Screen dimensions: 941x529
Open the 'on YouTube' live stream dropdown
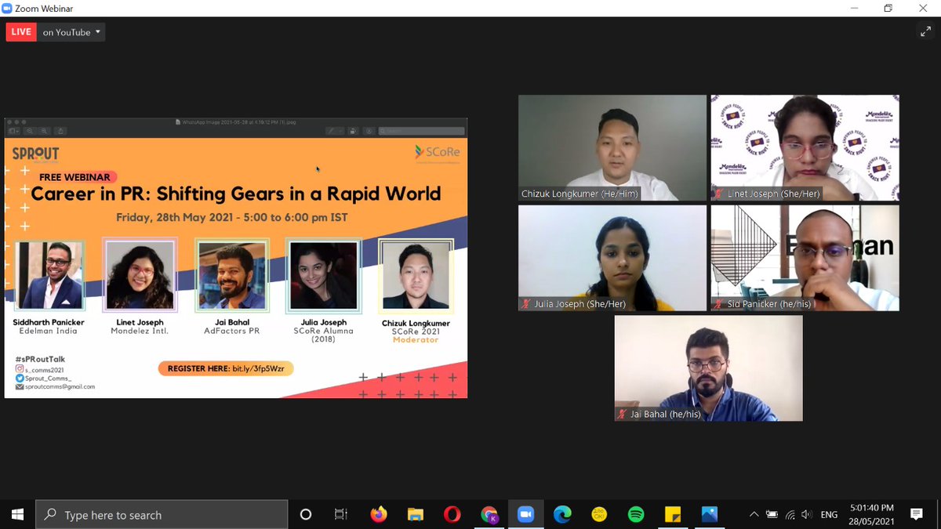click(x=71, y=32)
